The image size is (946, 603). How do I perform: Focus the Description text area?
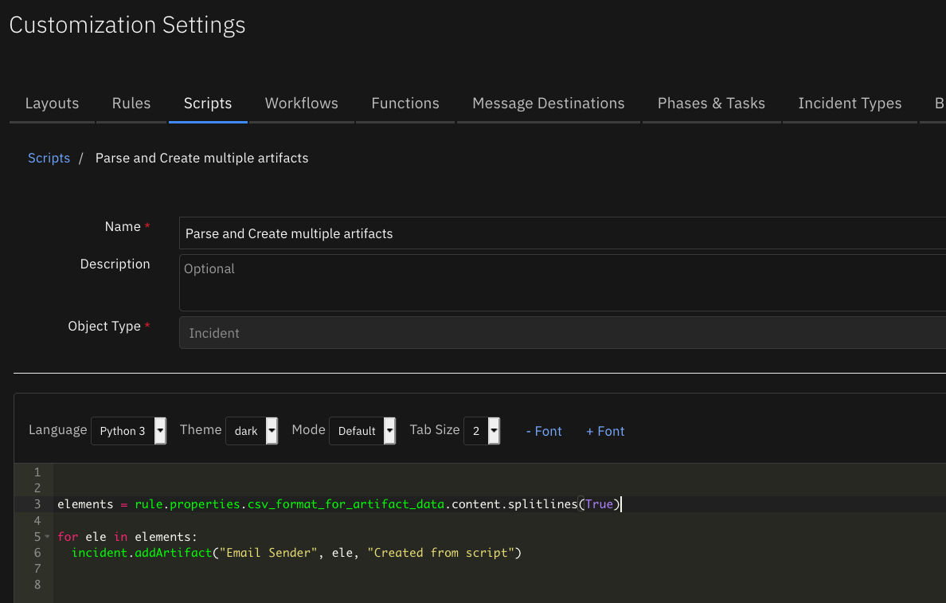pos(562,283)
